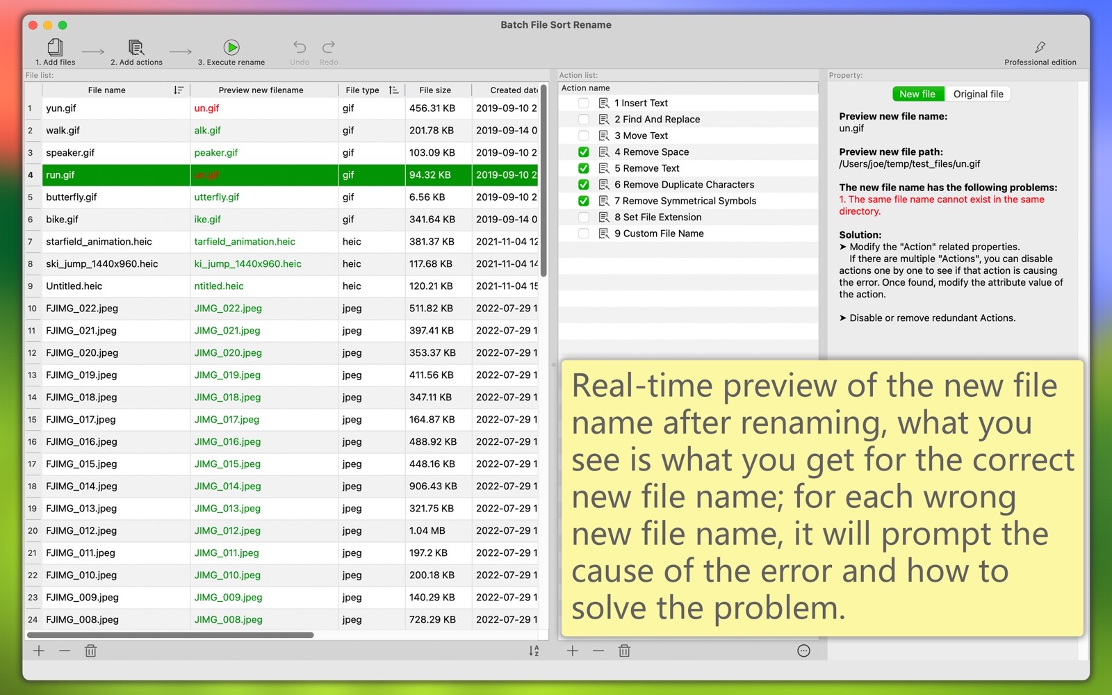Image resolution: width=1112 pixels, height=695 pixels.
Task: Click the A-Z sort icon below file list
Action: coord(533,651)
